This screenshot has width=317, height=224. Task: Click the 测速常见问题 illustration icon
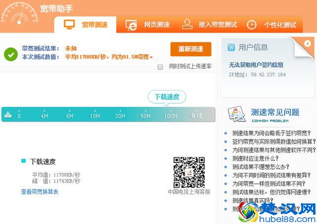[237, 114]
